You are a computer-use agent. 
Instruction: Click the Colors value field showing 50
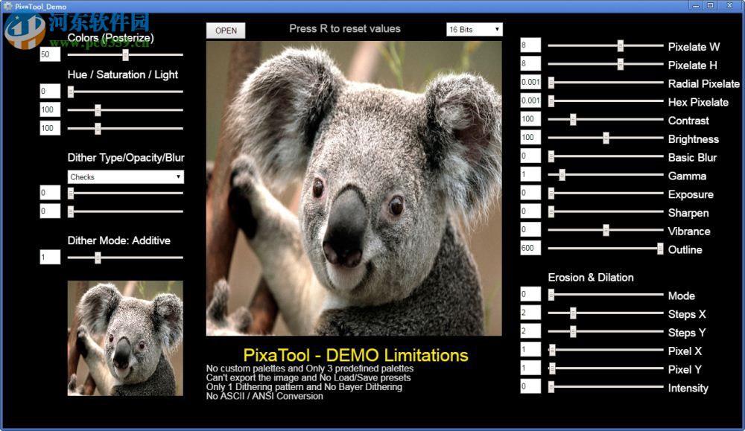[x=49, y=54]
